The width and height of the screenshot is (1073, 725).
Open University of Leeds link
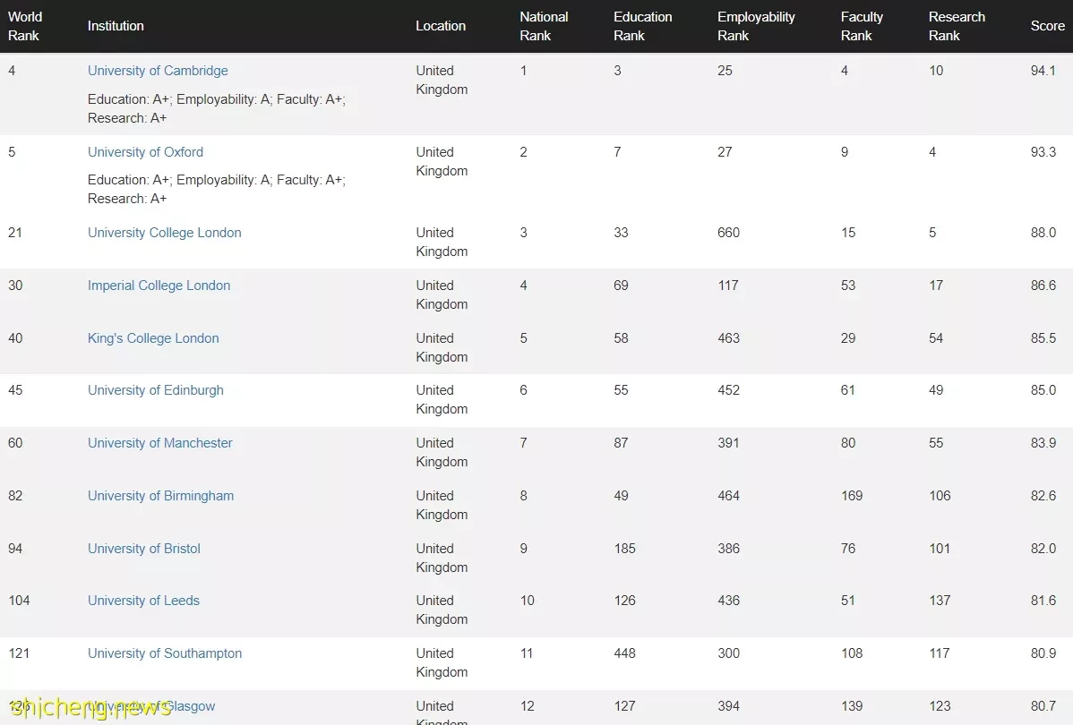click(143, 600)
